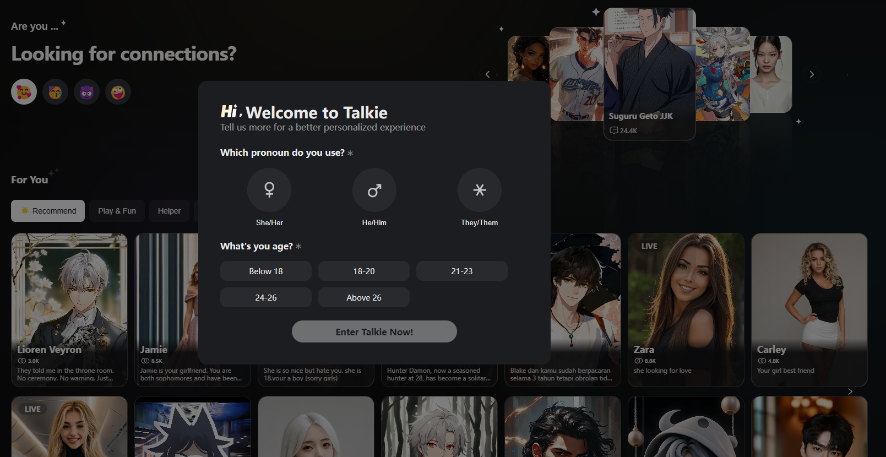
Task: Select the They/Them asterisk icon
Action: (x=480, y=190)
